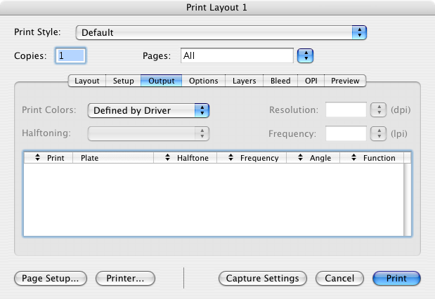Open the Pages dropdown arrow button
The image size is (435, 299).
point(305,55)
